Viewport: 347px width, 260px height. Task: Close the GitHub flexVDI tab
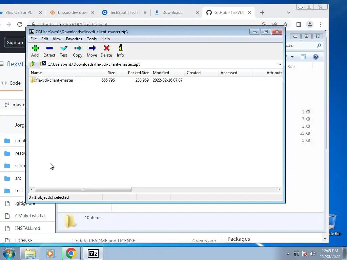coord(249,13)
